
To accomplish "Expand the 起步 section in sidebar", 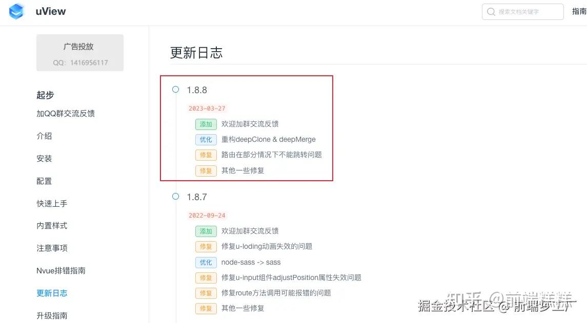I will [45, 95].
